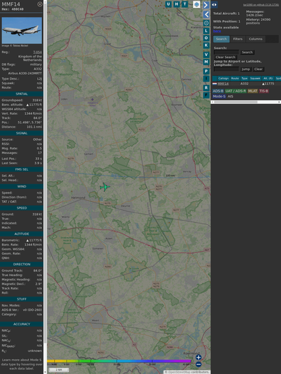Switch to the Filters tab

point(238,39)
